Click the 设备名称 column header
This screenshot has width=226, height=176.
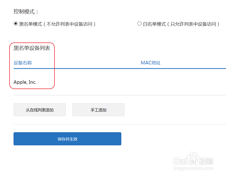(x=23, y=63)
